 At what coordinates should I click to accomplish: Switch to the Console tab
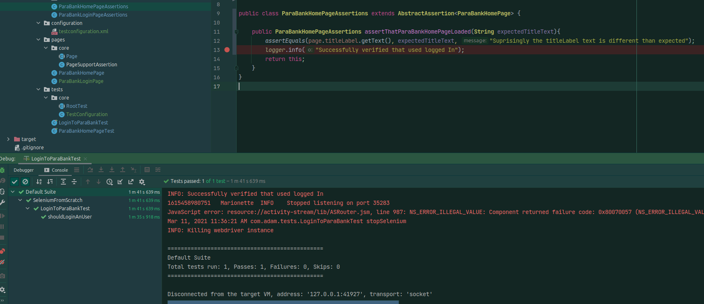coord(56,170)
